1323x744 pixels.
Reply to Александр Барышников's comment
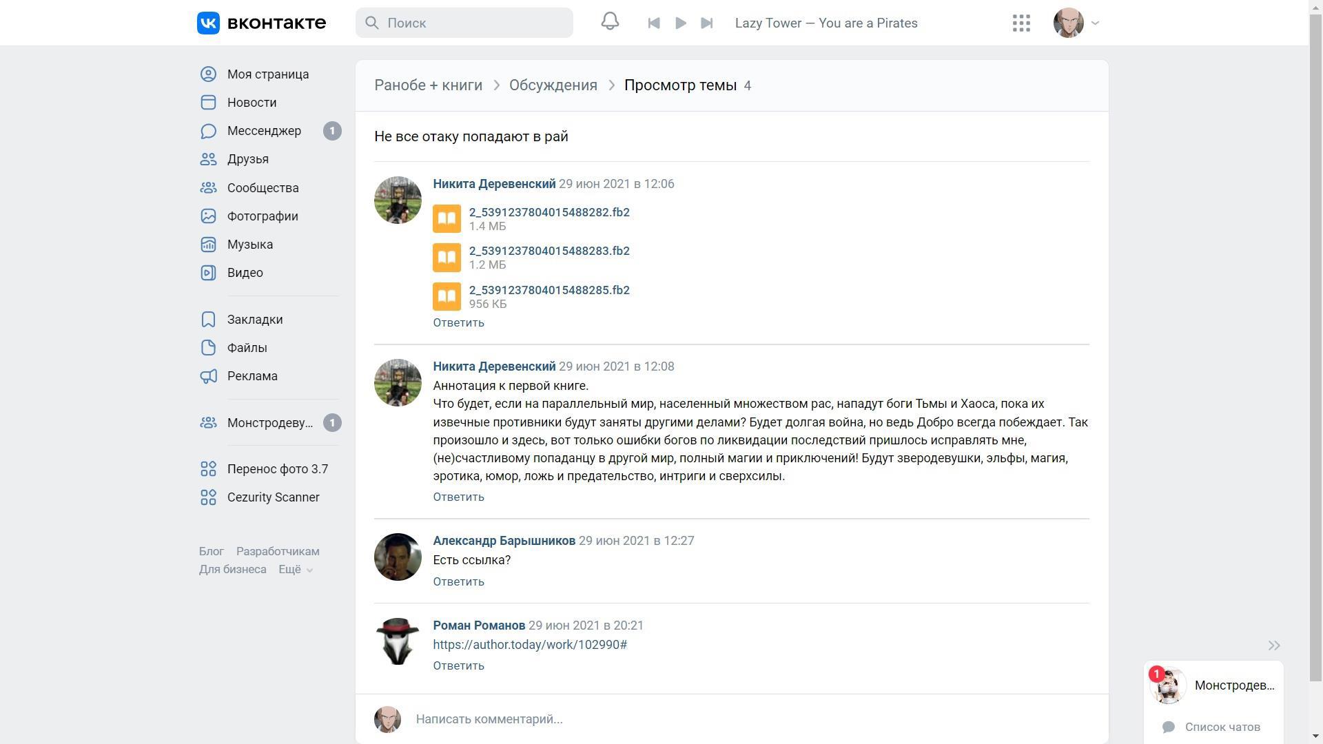(x=458, y=582)
